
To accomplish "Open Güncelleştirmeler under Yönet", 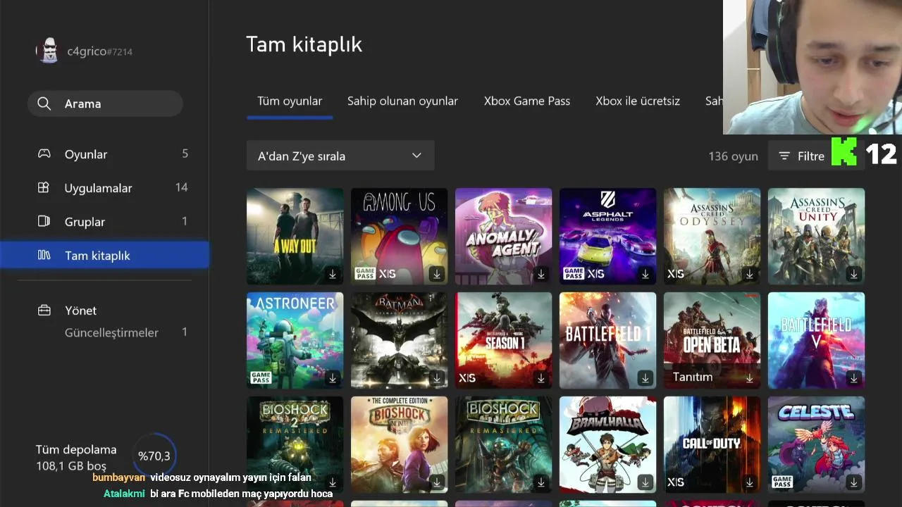I will point(111,332).
